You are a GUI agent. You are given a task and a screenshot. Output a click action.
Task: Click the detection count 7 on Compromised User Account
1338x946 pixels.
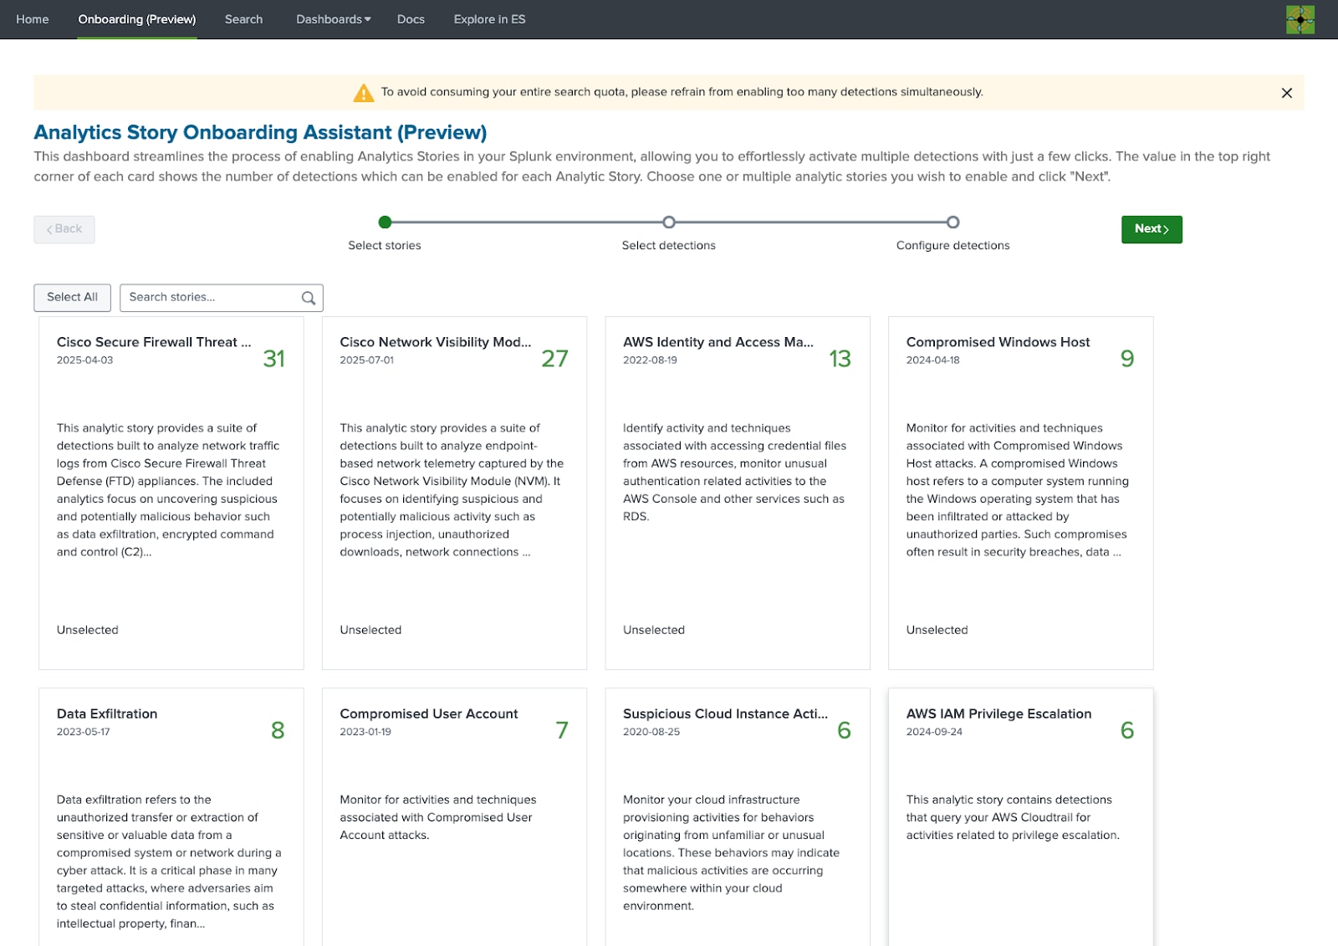(x=562, y=730)
